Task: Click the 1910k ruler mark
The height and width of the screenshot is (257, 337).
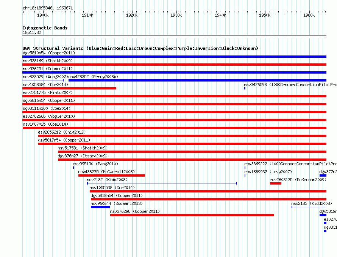Action: pyautogui.click(x=87, y=15)
